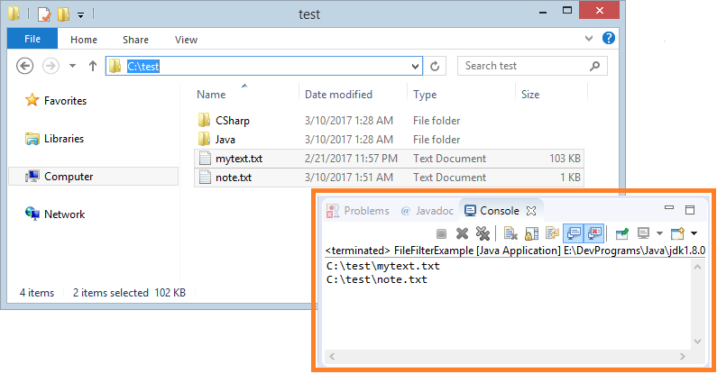
Task: Remove the launch with single X icon
Action: pos(463,233)
